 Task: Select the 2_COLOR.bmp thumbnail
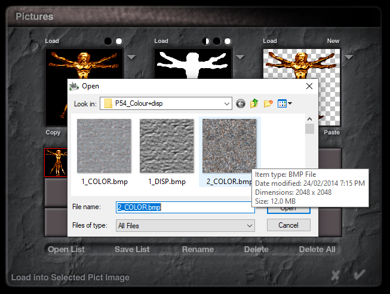[229, 146]
